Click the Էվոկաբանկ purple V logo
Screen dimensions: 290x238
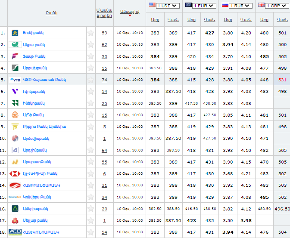tap(15, 91)
